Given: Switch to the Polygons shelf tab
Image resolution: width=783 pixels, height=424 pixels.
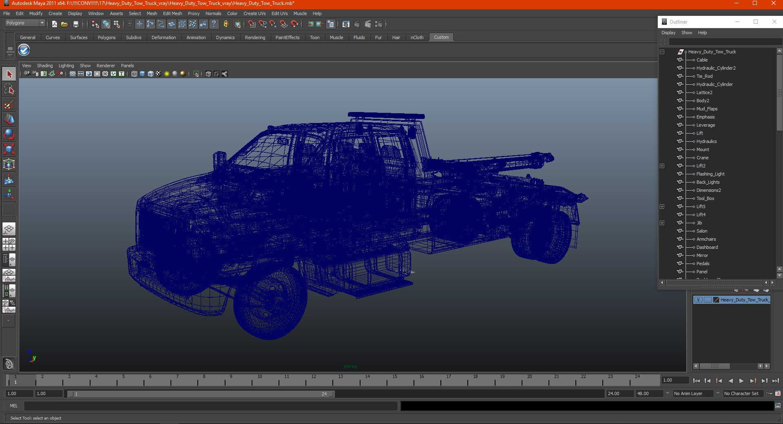Looking at the screenshot, I should coord(106,37).
